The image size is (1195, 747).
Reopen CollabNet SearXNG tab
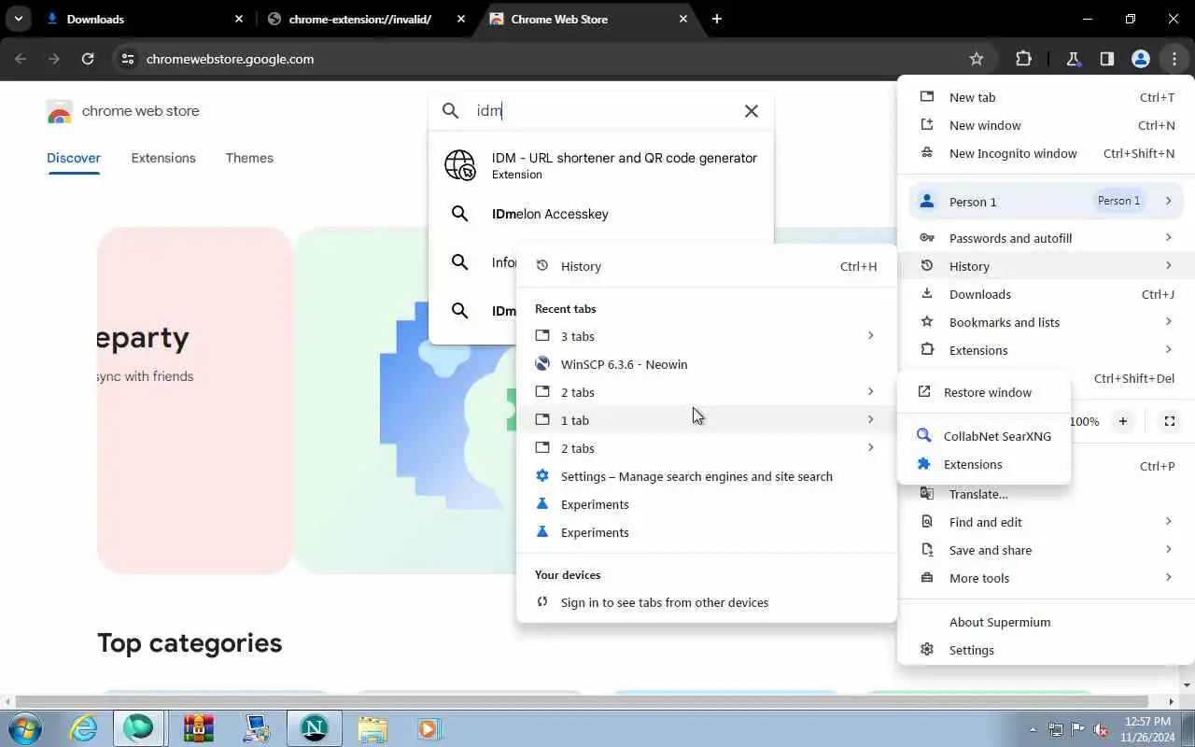coord(984,436)
